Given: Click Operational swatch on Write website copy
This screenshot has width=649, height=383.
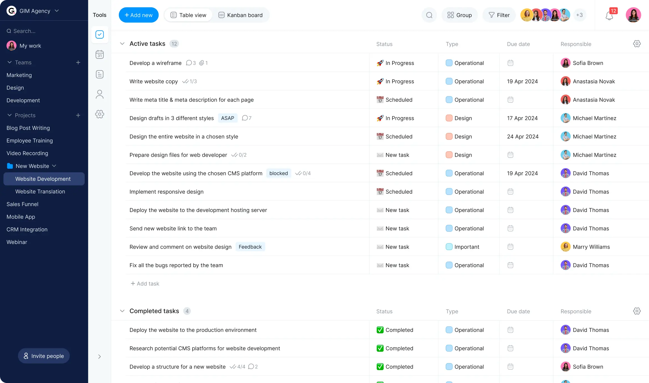Looking at the screenshot, I should (449, 81).
